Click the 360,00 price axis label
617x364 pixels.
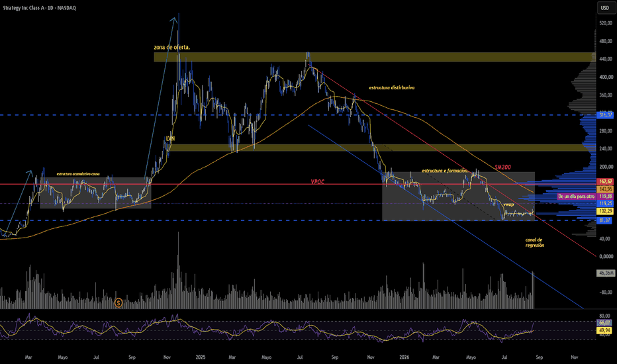coord(606,95)
